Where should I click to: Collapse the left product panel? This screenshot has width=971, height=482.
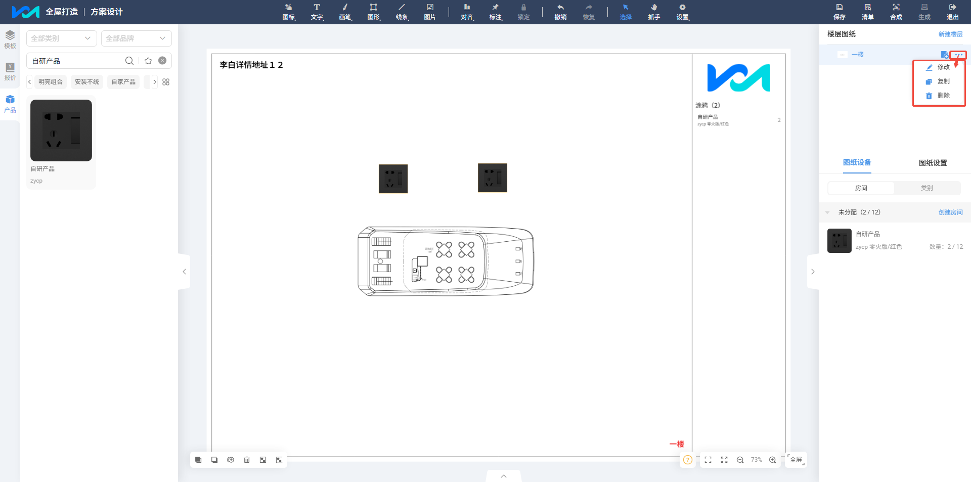pos(184,272)
